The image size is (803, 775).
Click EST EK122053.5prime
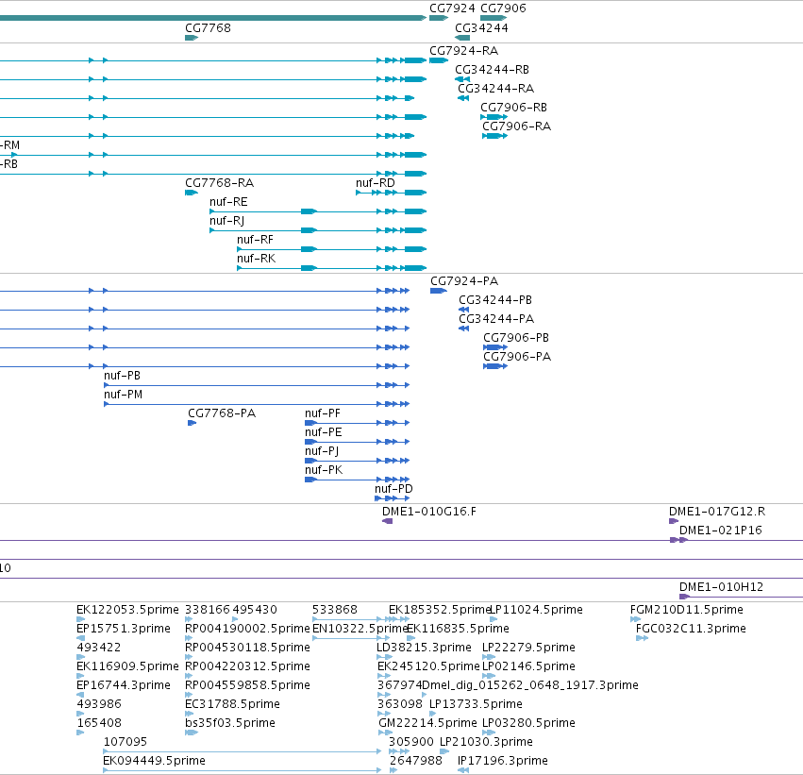tap(80, 620)
